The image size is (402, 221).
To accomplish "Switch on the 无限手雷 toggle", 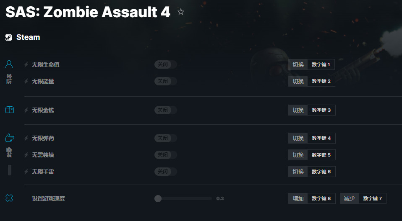I will coord(165,172).
